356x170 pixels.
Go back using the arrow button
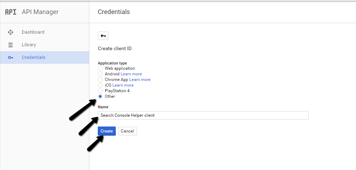103,36
